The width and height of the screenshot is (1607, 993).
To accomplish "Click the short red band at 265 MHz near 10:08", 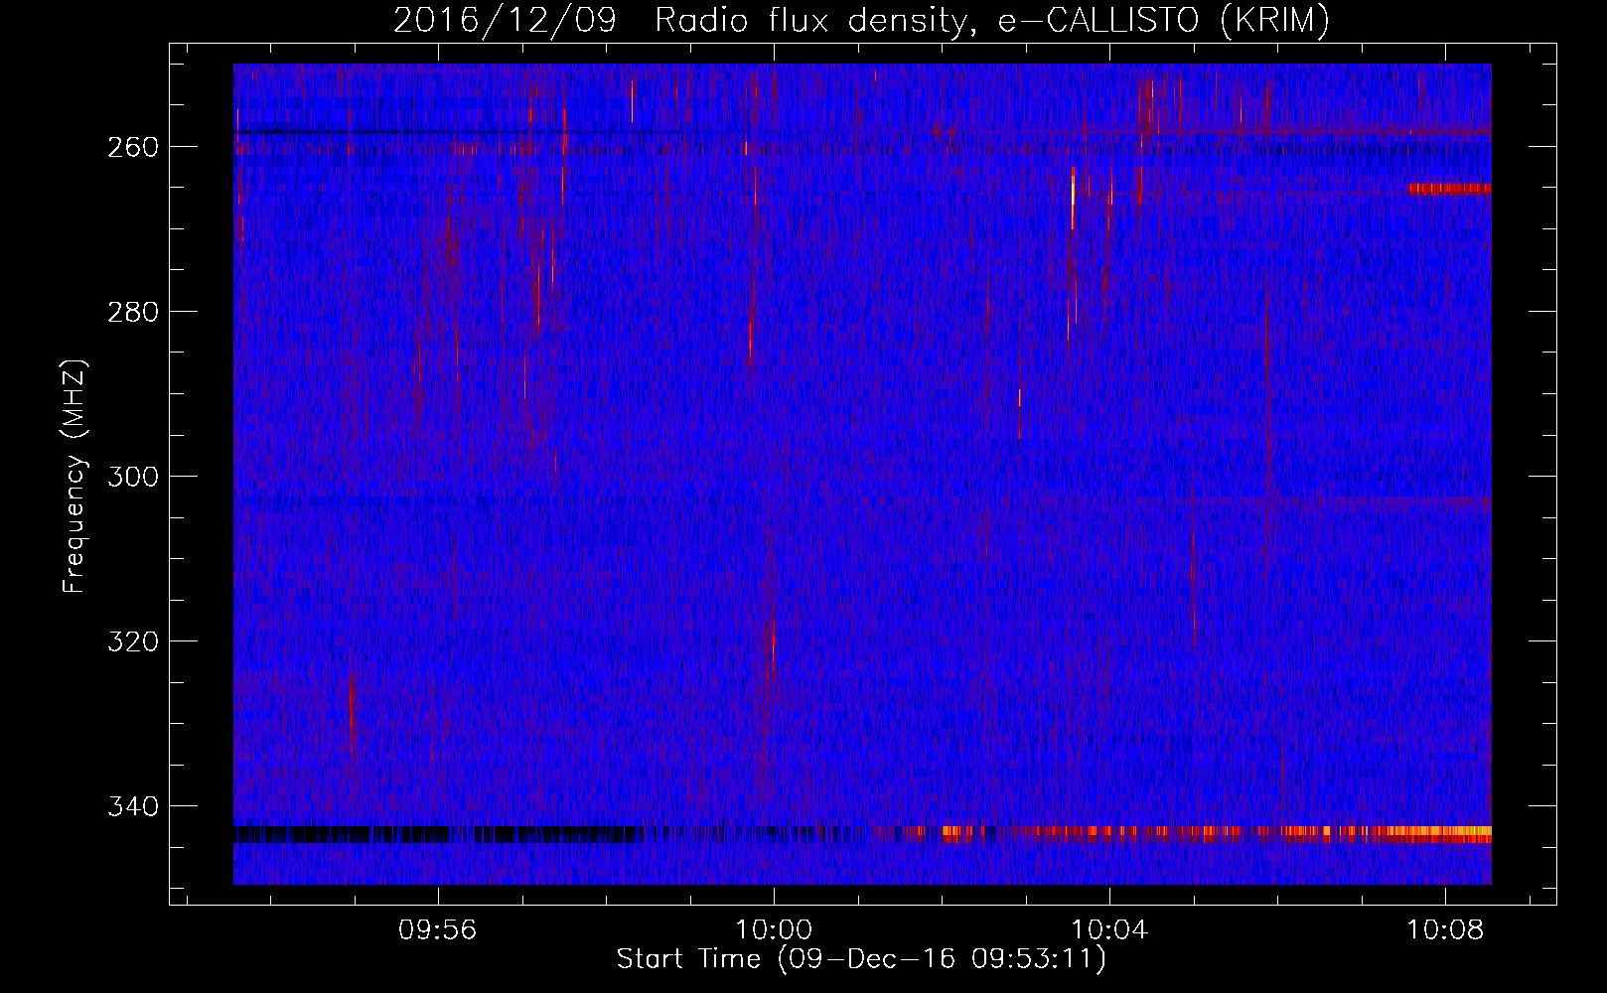I will [1449, 189].
